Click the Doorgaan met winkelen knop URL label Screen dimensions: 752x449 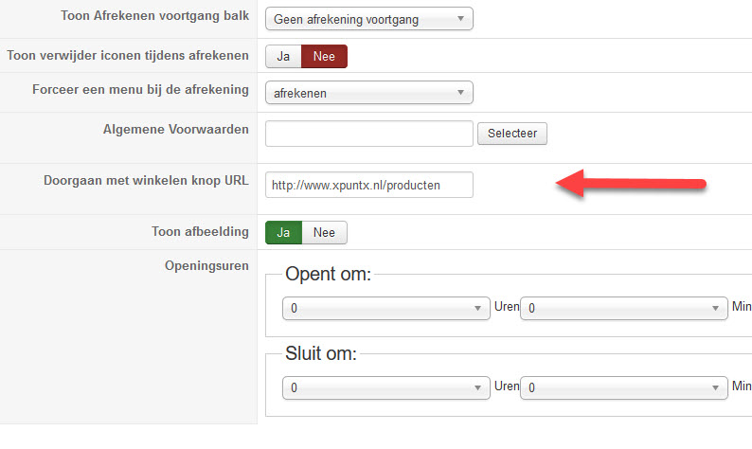(146, 180)
